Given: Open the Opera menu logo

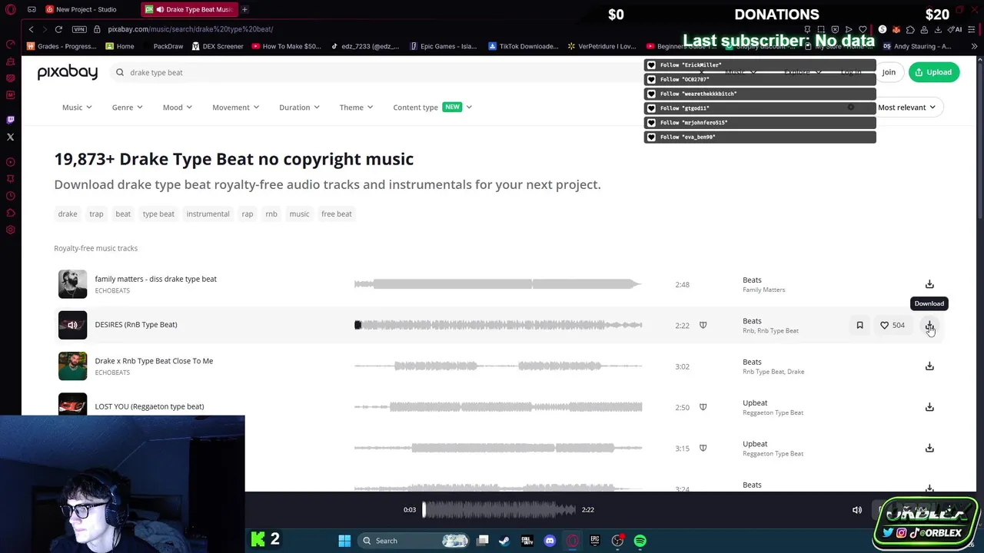Looking at the screenshot, I should click(x=10, y=9).
